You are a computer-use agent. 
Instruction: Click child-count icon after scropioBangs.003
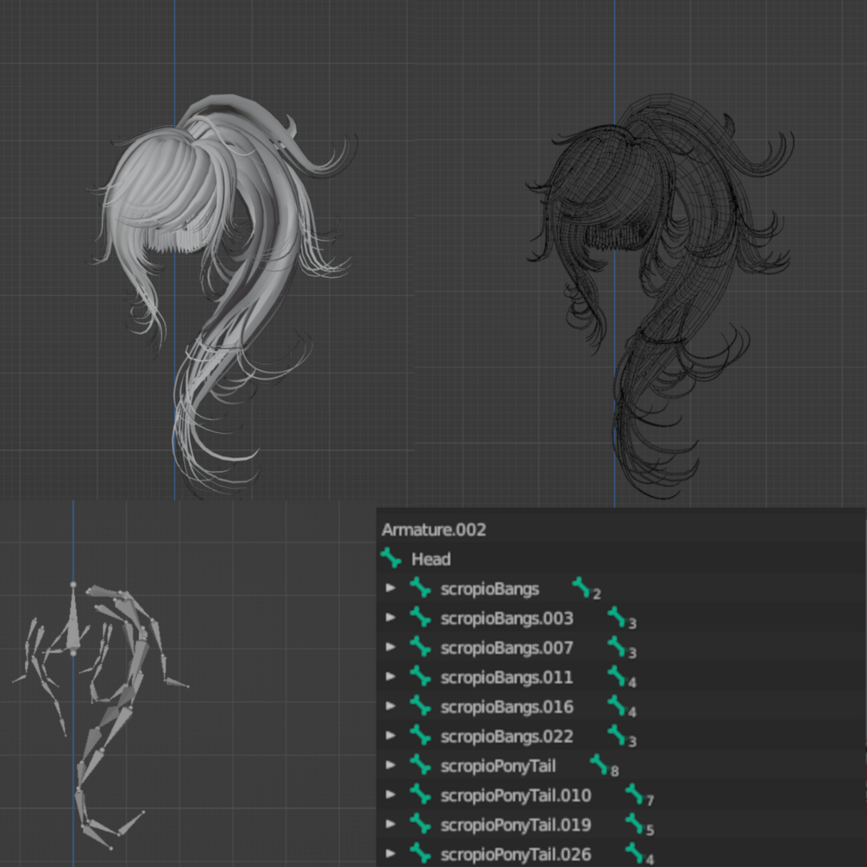[x=621, y=619]
